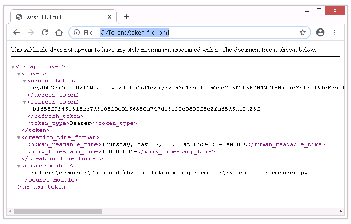Click the address bar URL field

(x=189, y=33)
